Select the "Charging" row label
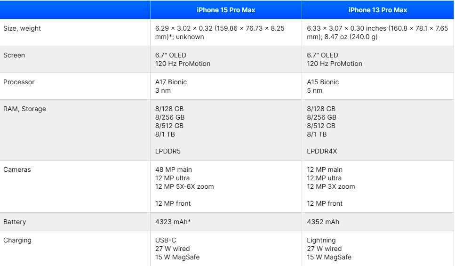 (x=17, y=240)
